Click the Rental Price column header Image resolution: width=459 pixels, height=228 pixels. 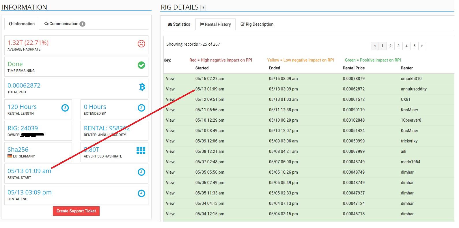[x=354, y=68]
